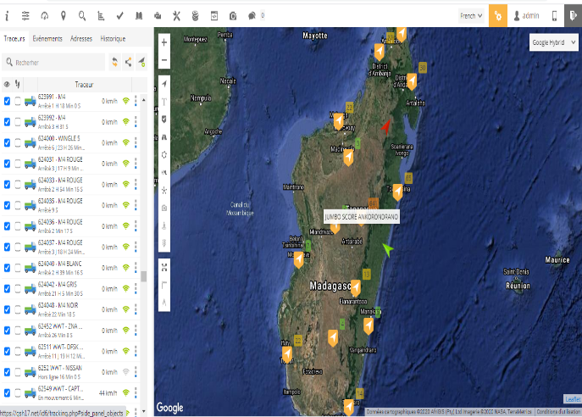Click the admin user account button

(526, 15)
